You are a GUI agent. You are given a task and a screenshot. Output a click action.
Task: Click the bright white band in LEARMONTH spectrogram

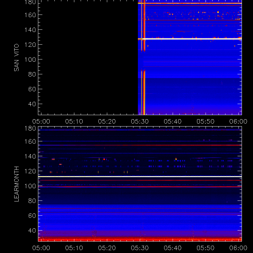(x=140, y=177)
